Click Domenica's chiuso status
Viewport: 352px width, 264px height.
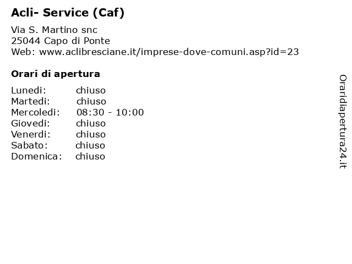point(90,156)
